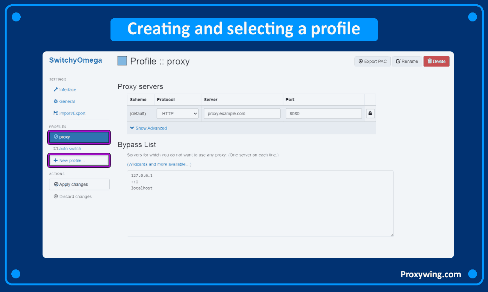Image resolution: width=488 pixels, height=292 pixels.
Task: Open the Wildcards and more available link
Action: [x=159, y=164]
